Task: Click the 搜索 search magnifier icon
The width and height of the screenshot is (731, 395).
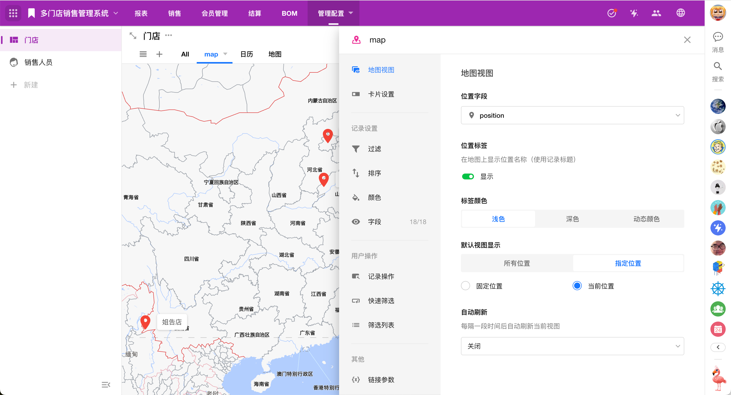Action: (x=718, y=66)
